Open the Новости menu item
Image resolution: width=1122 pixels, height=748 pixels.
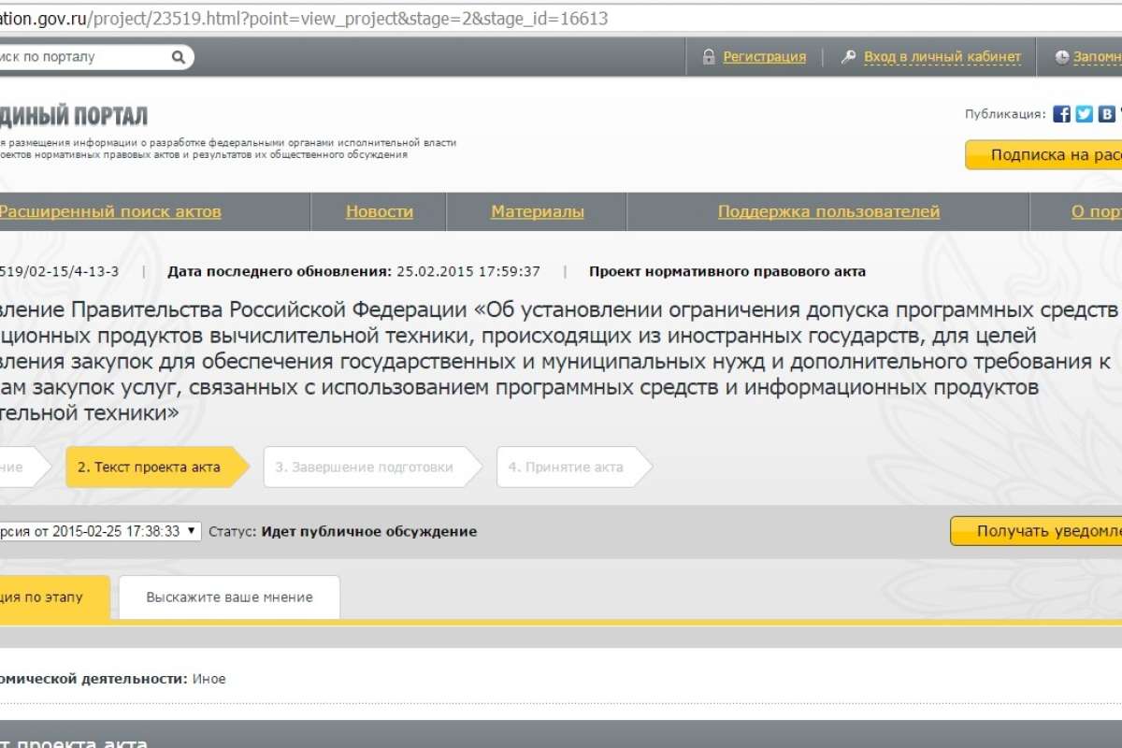coord(379,212)
